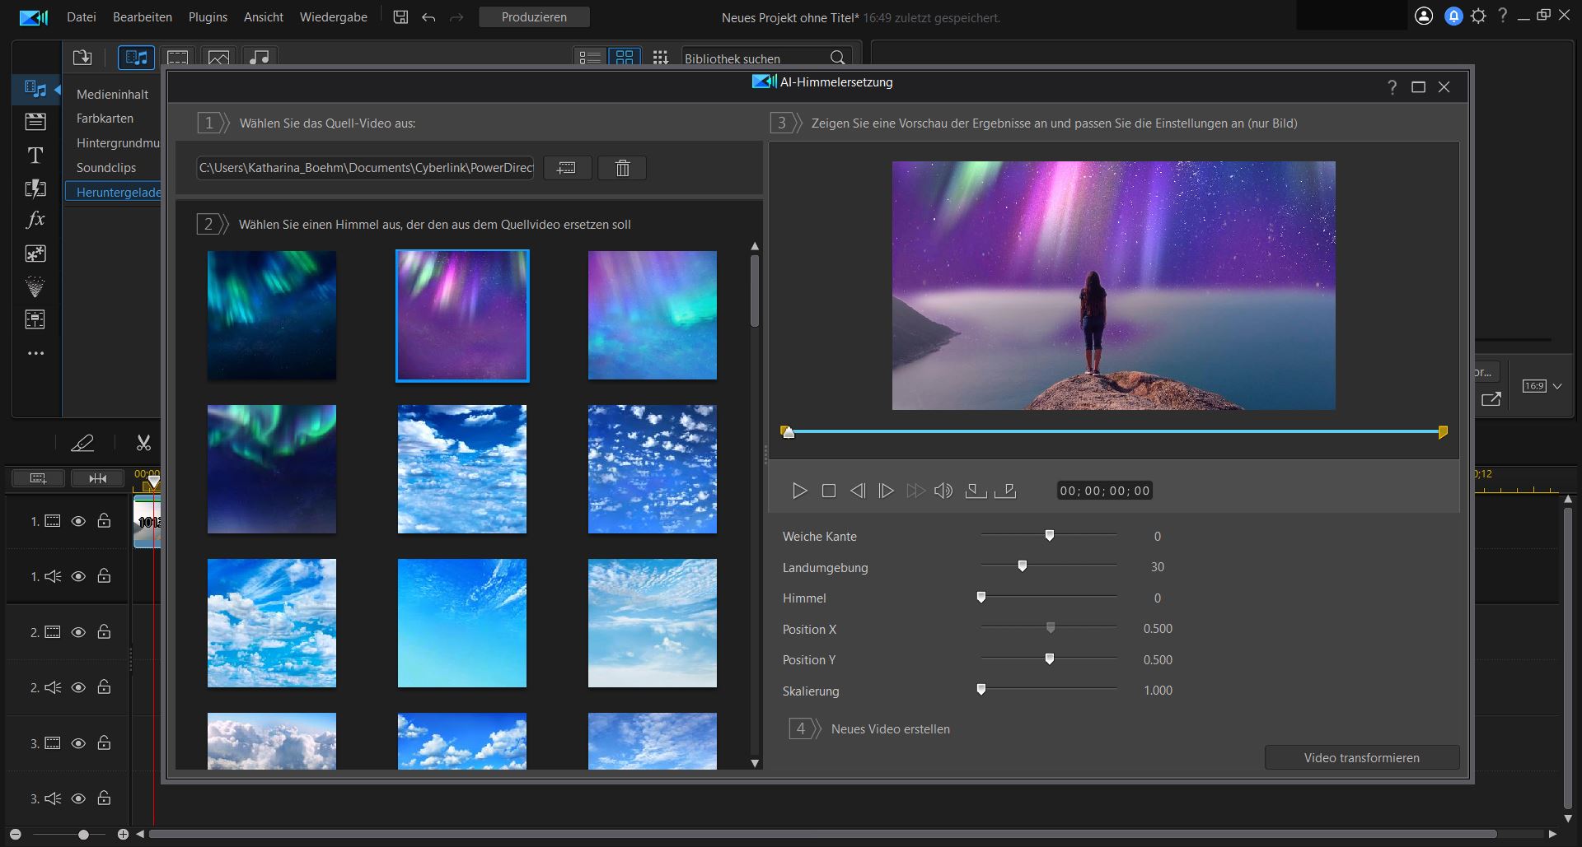This screenshot has width=1582, height=847.
Task: Click the library search magnifier icon
Action: 837,58
